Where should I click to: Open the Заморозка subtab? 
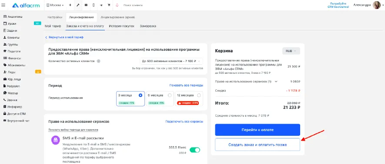(x=148, y=26)
